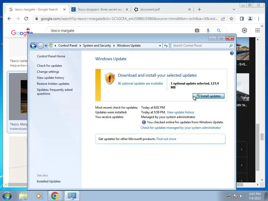The width and height of the screenshot is (268, 201).
Task: Open Chrome three-dot menu
Action: [259, 19]
